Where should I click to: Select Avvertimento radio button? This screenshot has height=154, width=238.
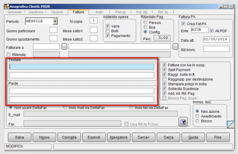tap(197, 116)
